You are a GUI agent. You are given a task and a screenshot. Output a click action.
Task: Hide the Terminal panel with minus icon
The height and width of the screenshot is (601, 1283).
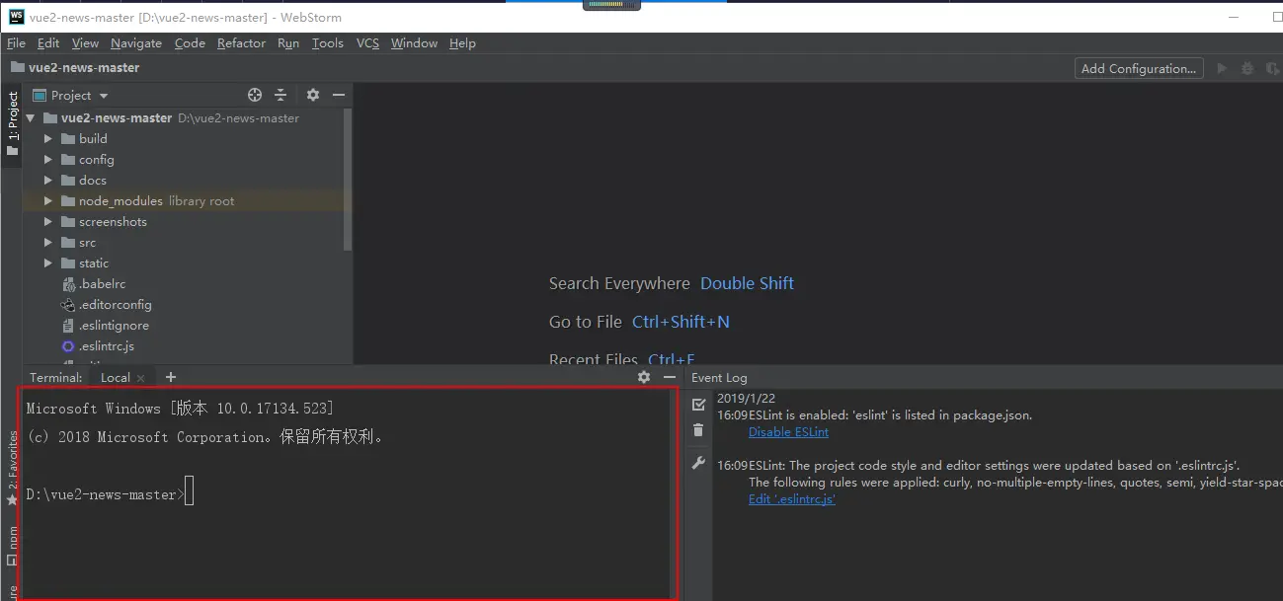(x=670, y=377)
